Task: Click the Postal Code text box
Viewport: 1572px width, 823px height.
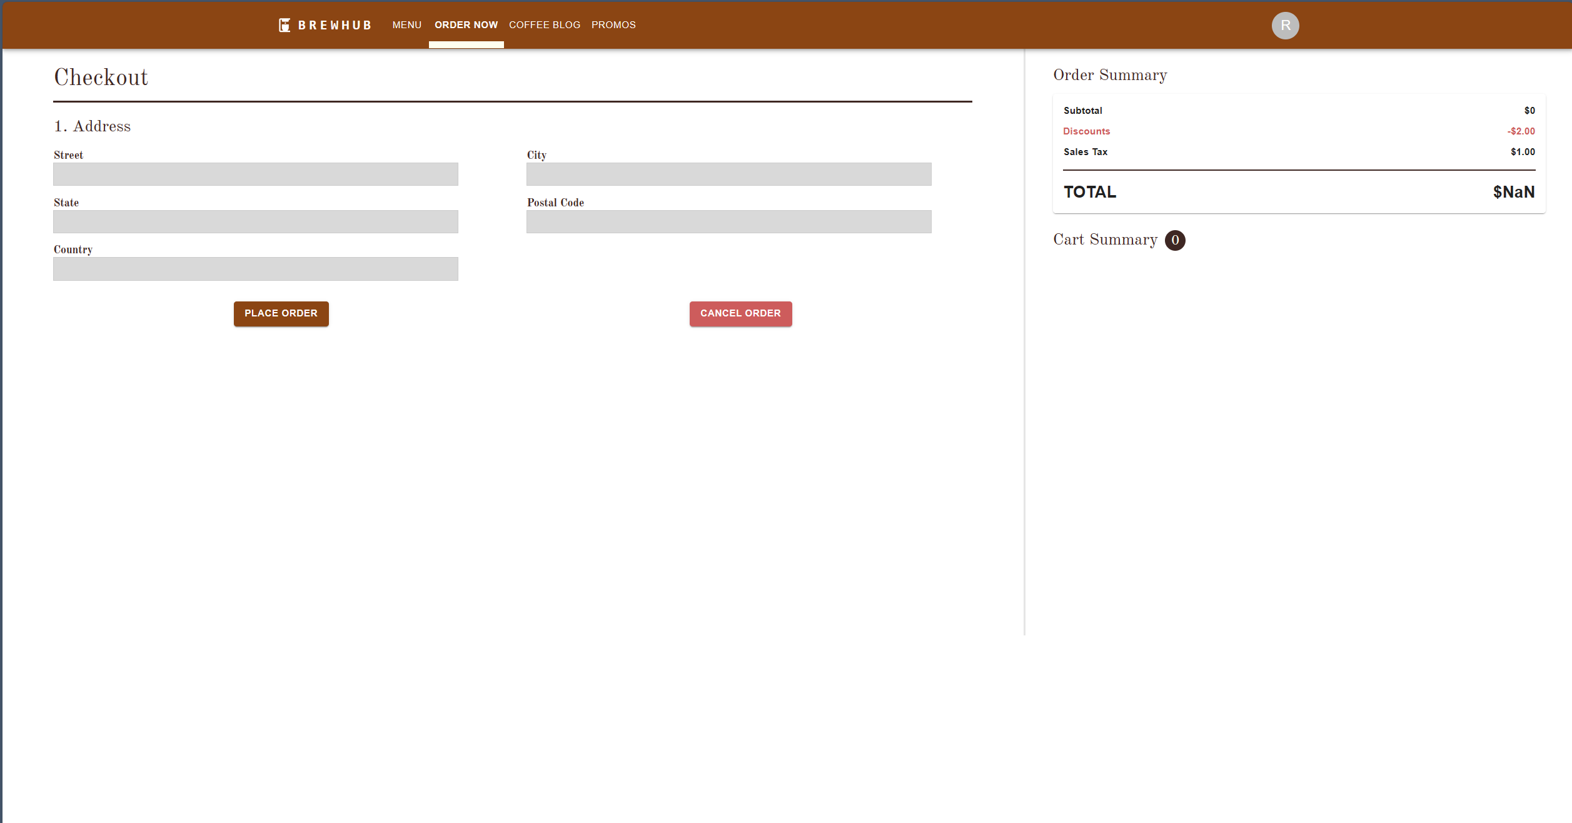Action: tap(728, 222)
